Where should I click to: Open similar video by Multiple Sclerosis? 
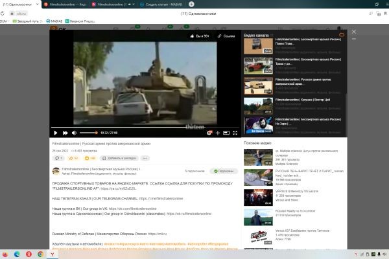[x=258, y=157]
